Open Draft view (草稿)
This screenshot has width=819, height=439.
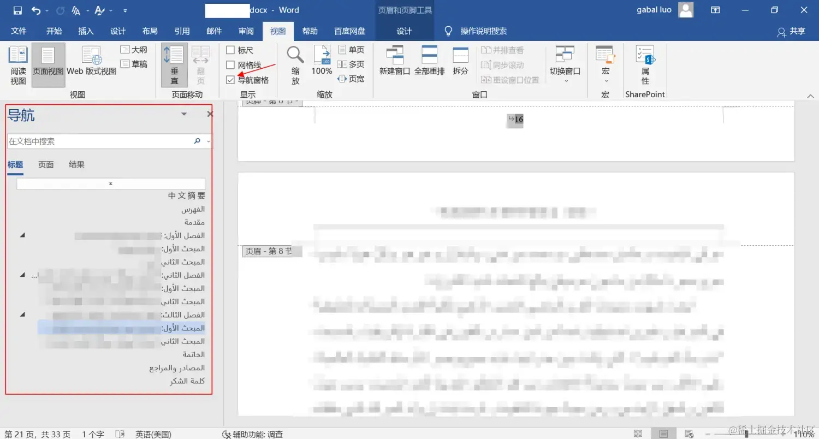134,64
